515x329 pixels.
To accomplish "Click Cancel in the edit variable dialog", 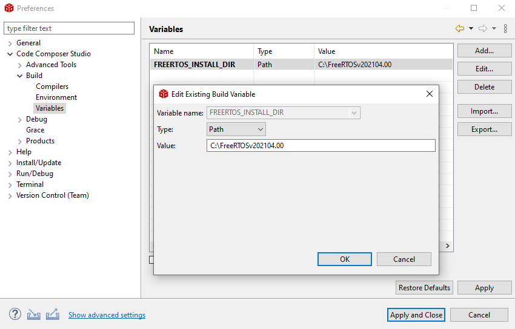I will [x=404, y=259].
